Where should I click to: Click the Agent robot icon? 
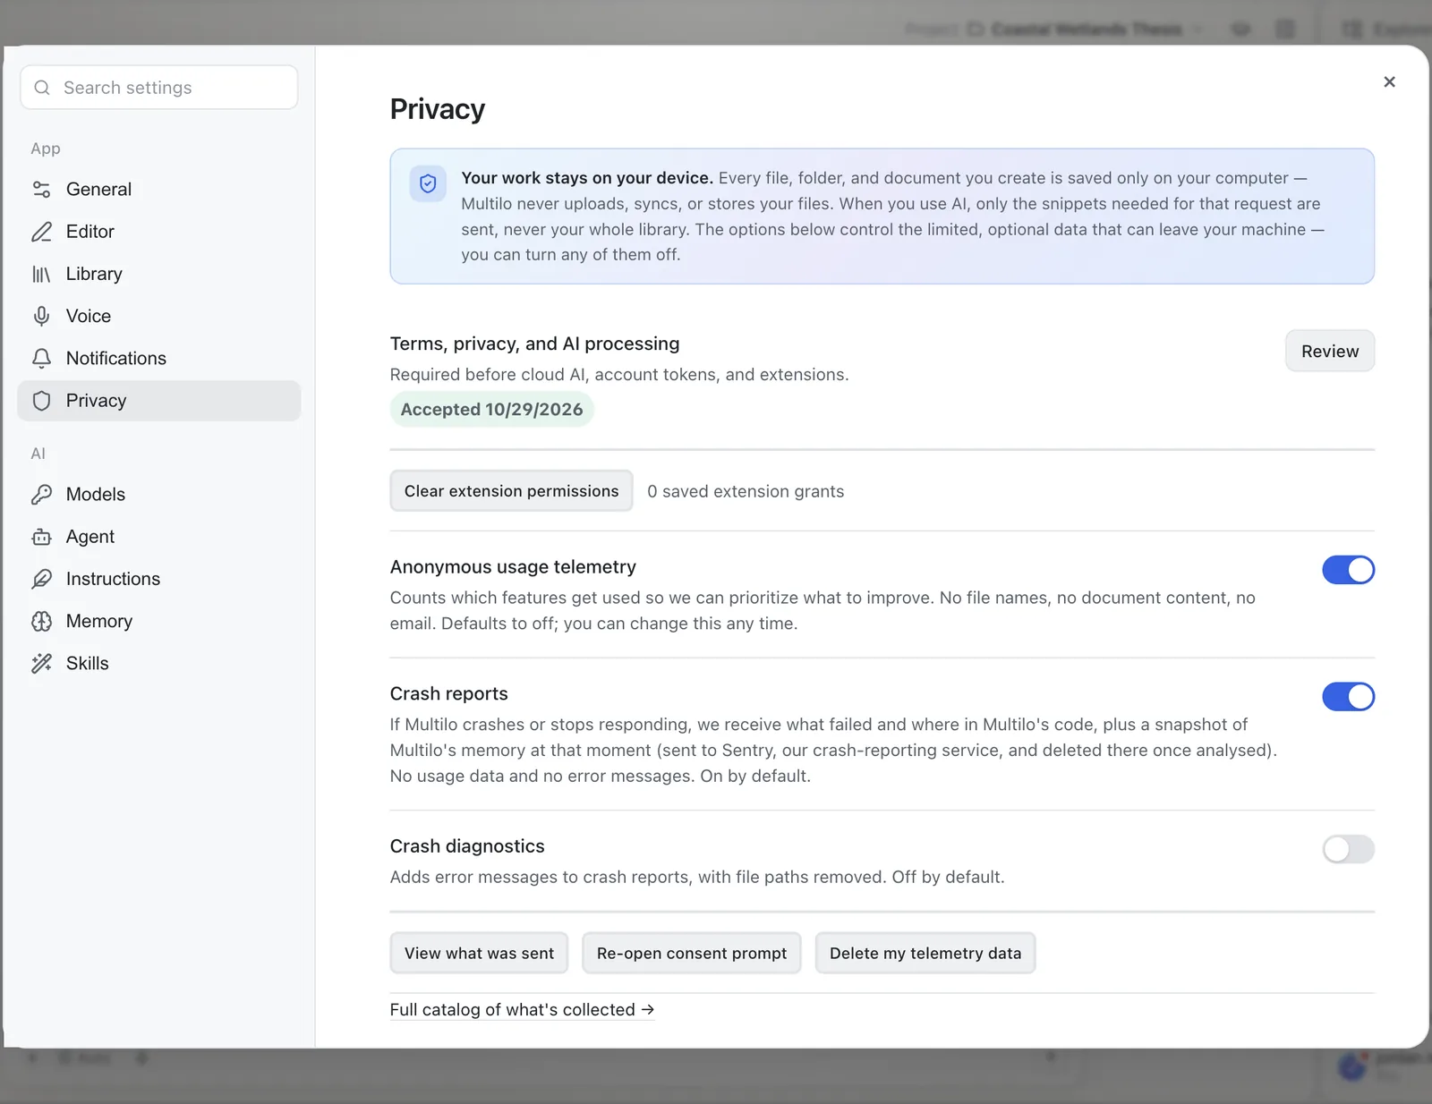point(41,537)
